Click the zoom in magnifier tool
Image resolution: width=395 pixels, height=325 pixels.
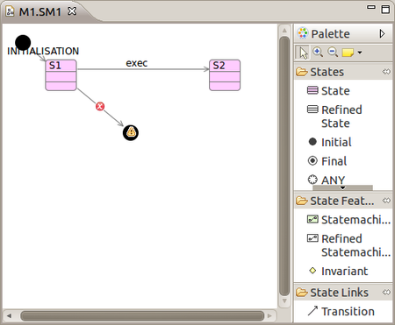pos(318,52)
